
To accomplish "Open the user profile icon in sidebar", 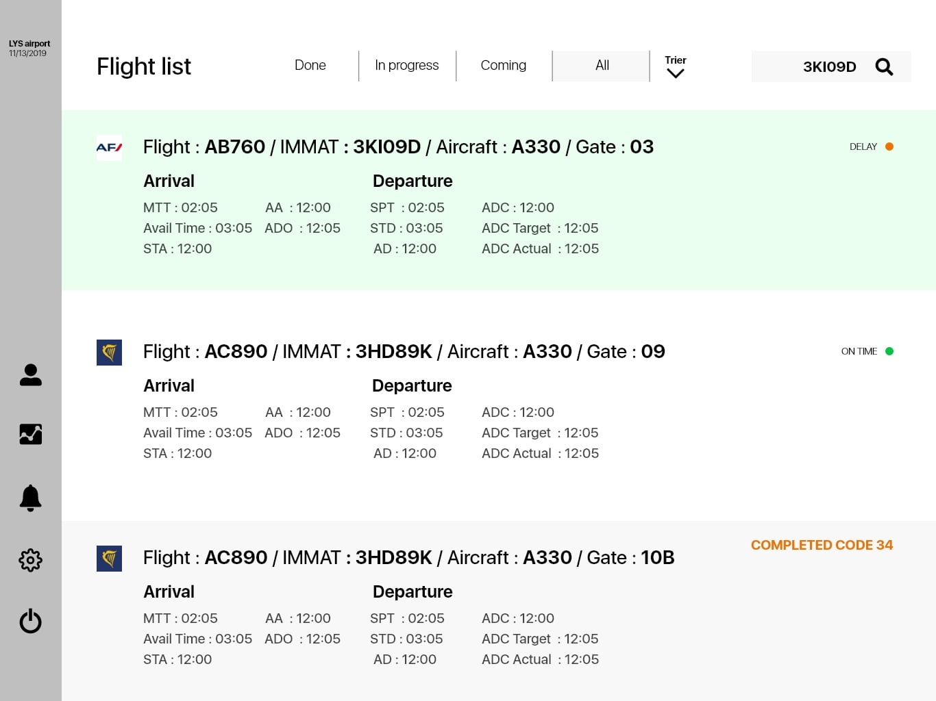I will pos(31,374).
